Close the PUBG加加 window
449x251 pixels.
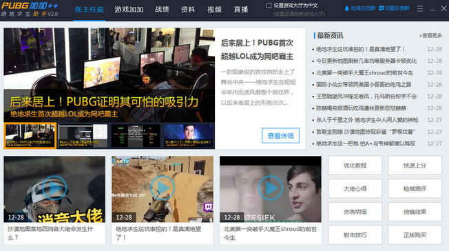(443, 8)
